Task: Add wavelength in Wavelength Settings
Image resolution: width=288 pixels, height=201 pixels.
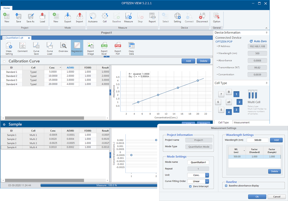Action: pyautogui.click(x=276, y=140)
